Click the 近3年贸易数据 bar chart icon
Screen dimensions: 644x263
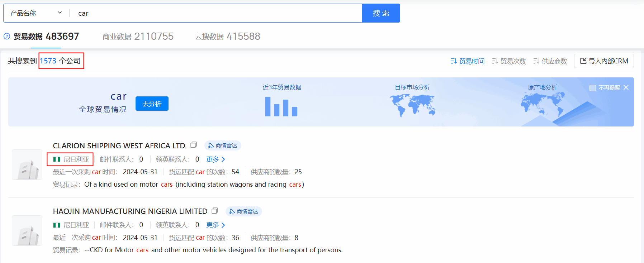pyautogui.click(x=281, y=106)
